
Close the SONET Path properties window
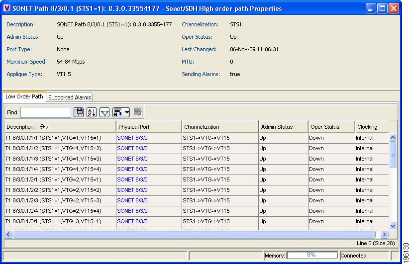394,8
